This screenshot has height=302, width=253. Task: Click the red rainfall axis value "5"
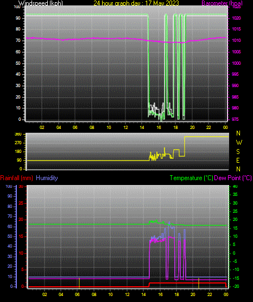(x=22, y=270)
